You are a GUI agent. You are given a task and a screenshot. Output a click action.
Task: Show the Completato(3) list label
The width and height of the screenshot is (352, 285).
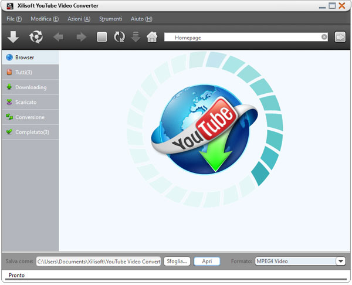(32, 132)
